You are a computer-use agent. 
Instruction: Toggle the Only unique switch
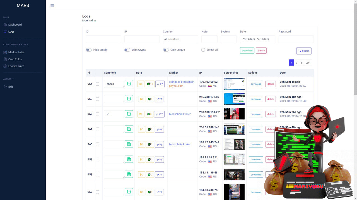166,50
